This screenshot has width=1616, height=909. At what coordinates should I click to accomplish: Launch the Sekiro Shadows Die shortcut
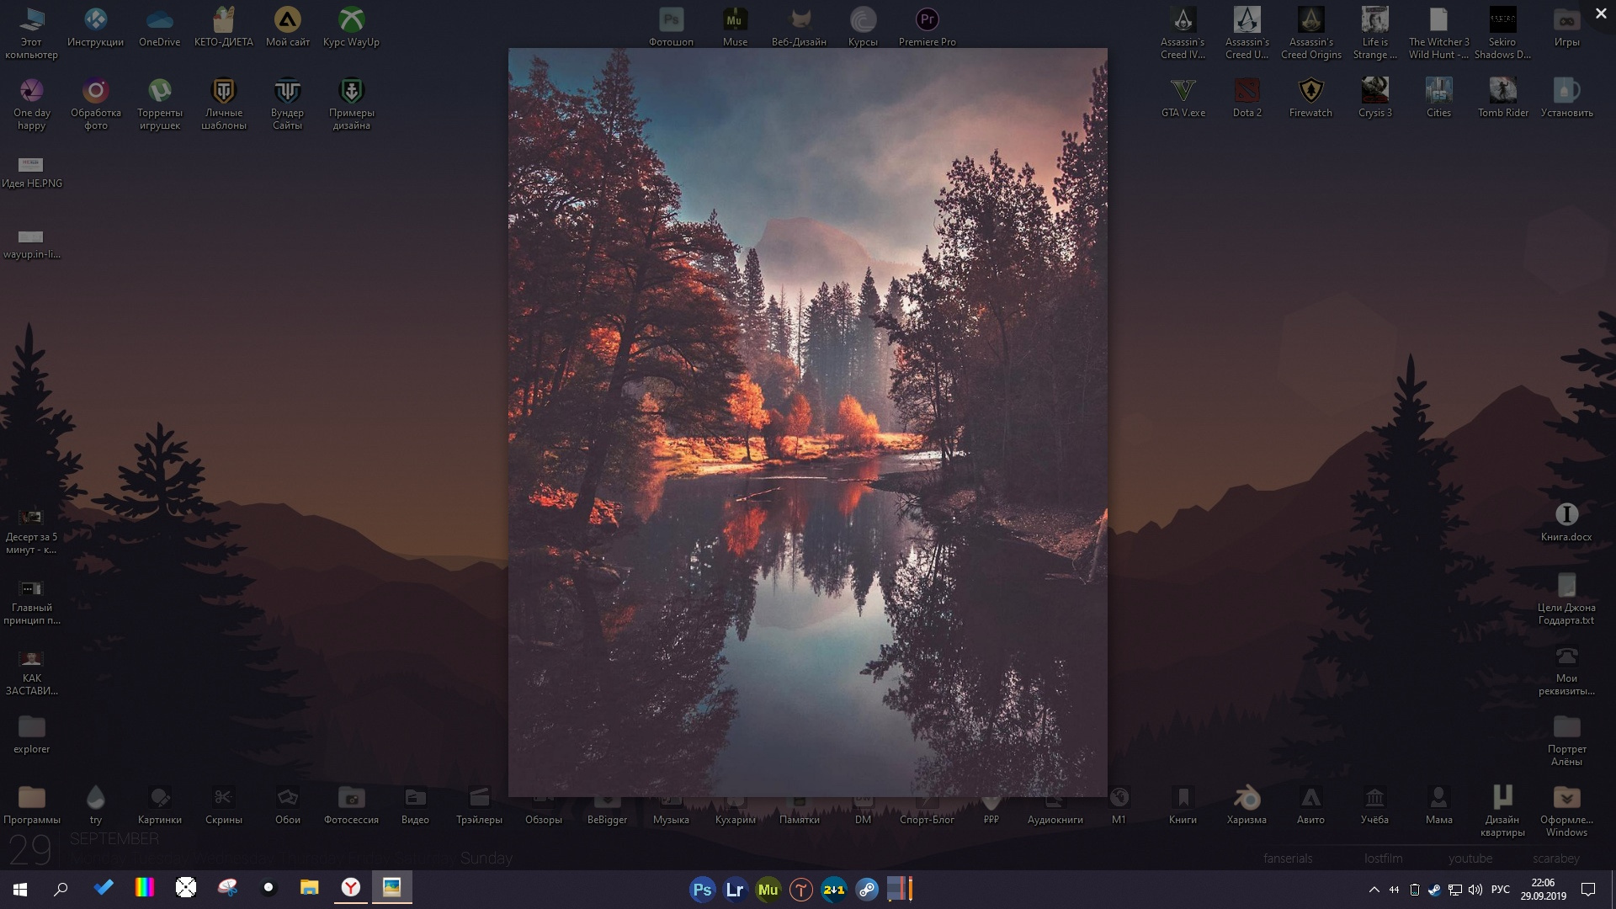1502,32
